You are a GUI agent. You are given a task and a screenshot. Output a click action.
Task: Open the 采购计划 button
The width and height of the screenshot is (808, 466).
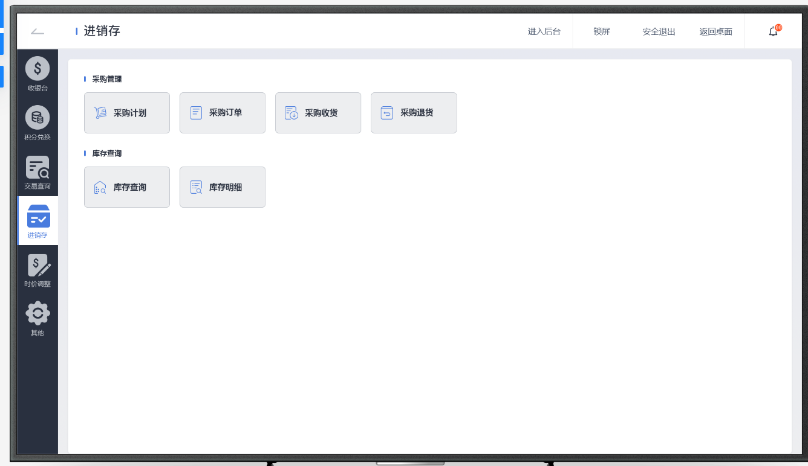coord(127,113)
